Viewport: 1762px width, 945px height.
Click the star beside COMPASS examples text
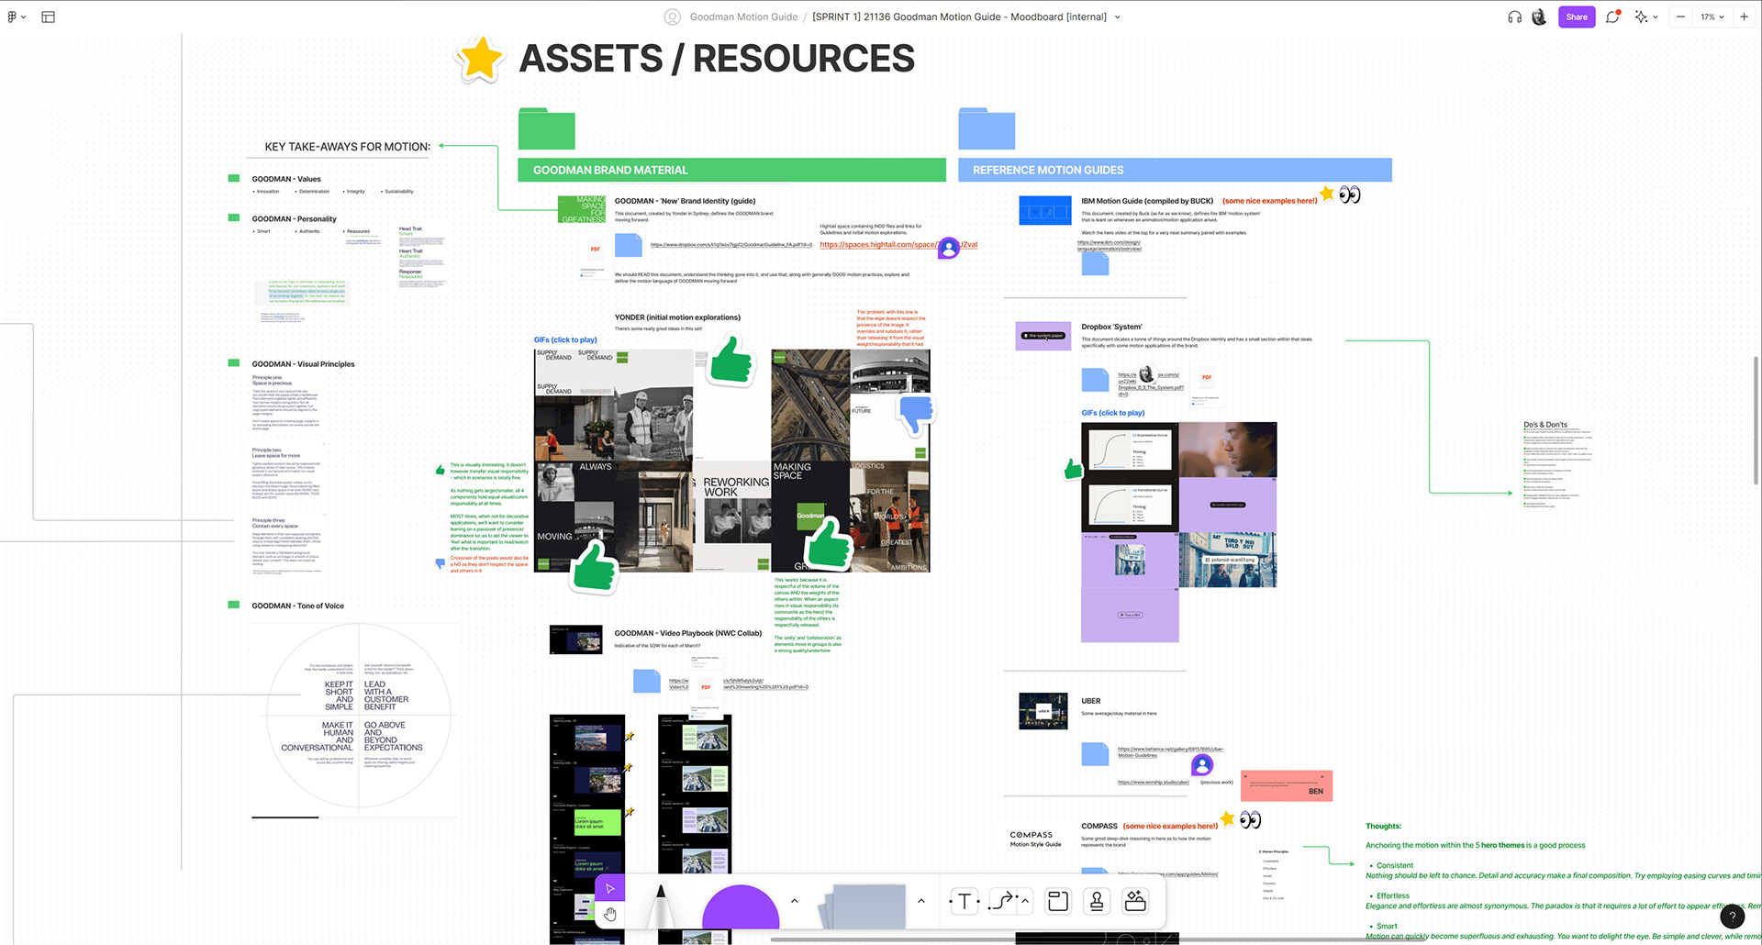tap(1228, 818)
